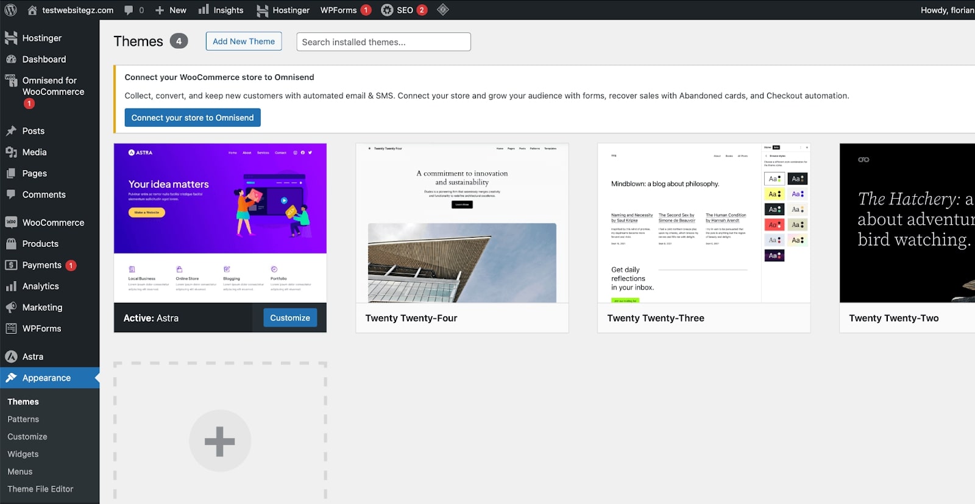Open the Twenty Twenty-Two theme screenshot
975x504 pixels.
click(x=907, y=223)
